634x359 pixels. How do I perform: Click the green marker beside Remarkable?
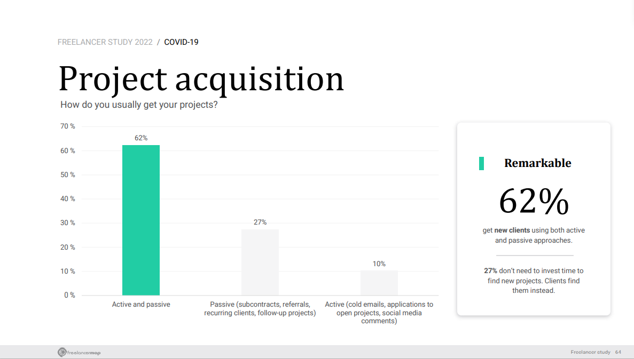481,164
